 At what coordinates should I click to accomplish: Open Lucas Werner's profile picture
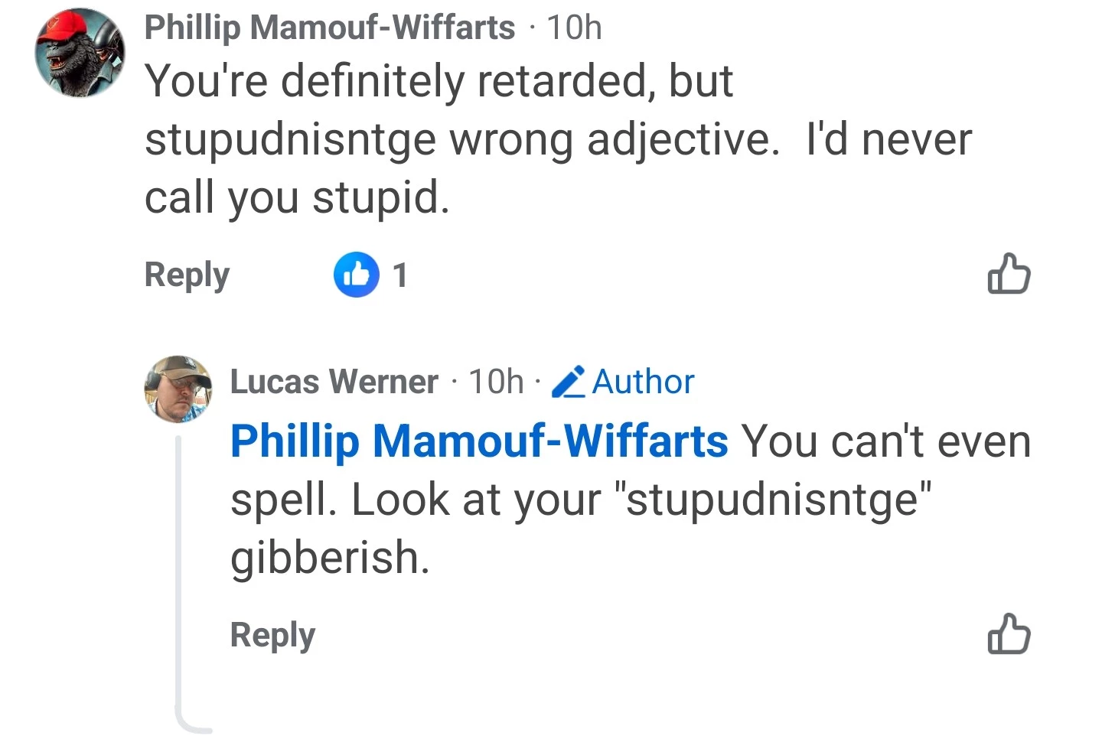[x=178, y=389]
